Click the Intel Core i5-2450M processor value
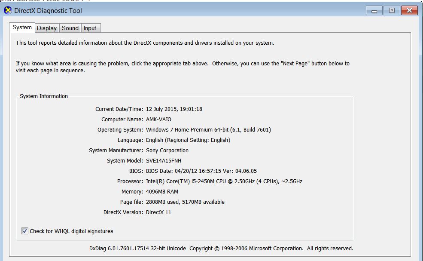Image resolution: width=423 pixels, height=261 pixels. (x=224, y=181)
